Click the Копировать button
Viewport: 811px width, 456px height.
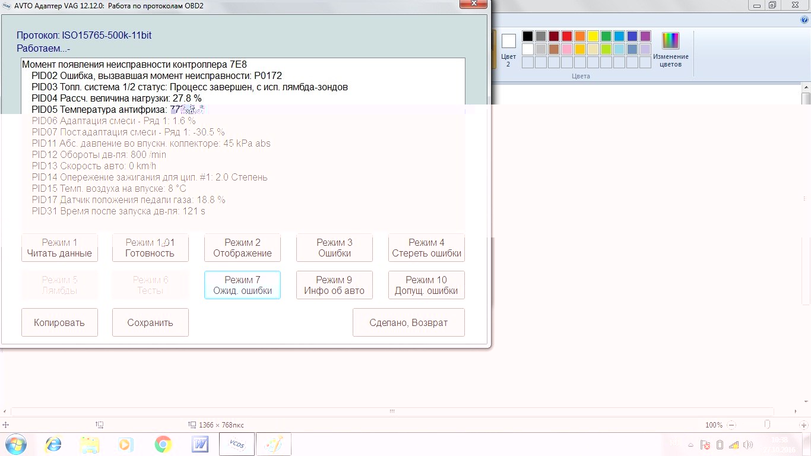tap(59, 323)
